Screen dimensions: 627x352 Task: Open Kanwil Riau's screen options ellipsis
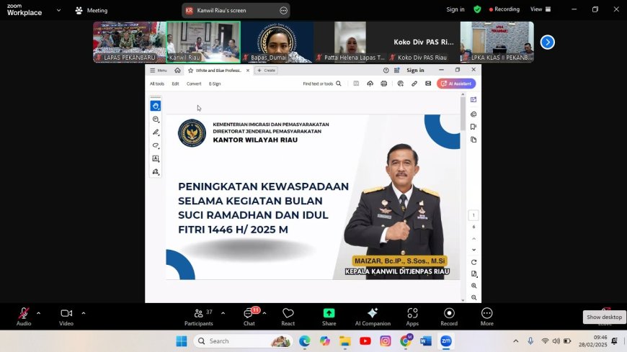click(x=283, y=10)
